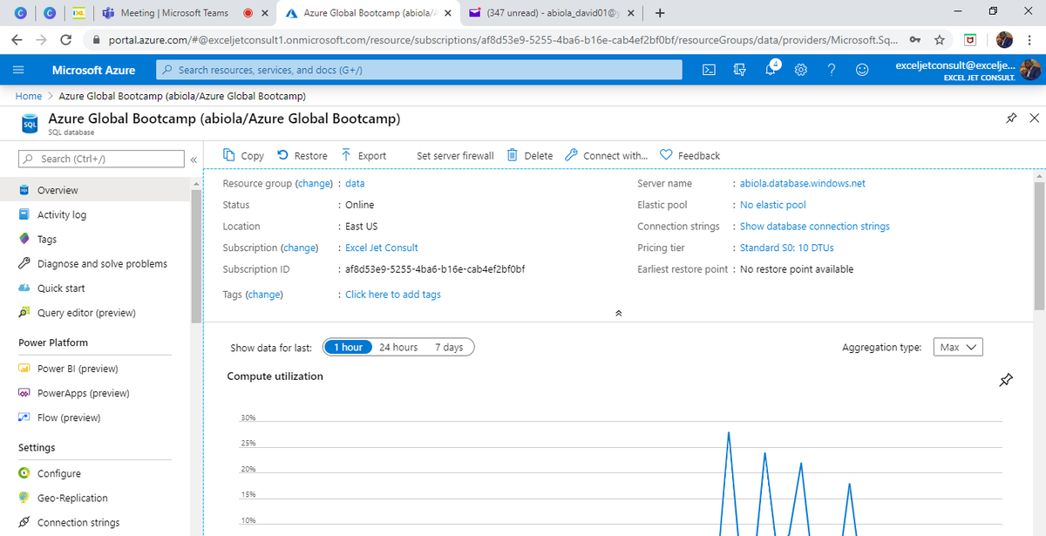Switch to the (347 unread) mail tab
Screen dimensions: 1046x536
point(551,13)
